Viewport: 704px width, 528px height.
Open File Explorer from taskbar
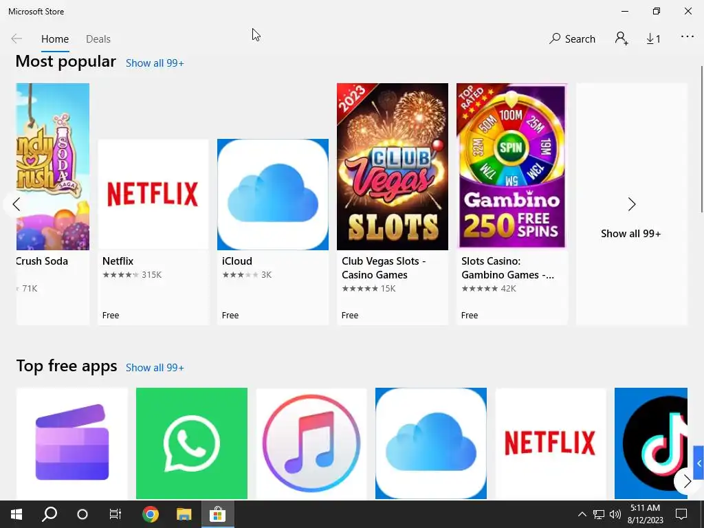(x=184, y=514)
